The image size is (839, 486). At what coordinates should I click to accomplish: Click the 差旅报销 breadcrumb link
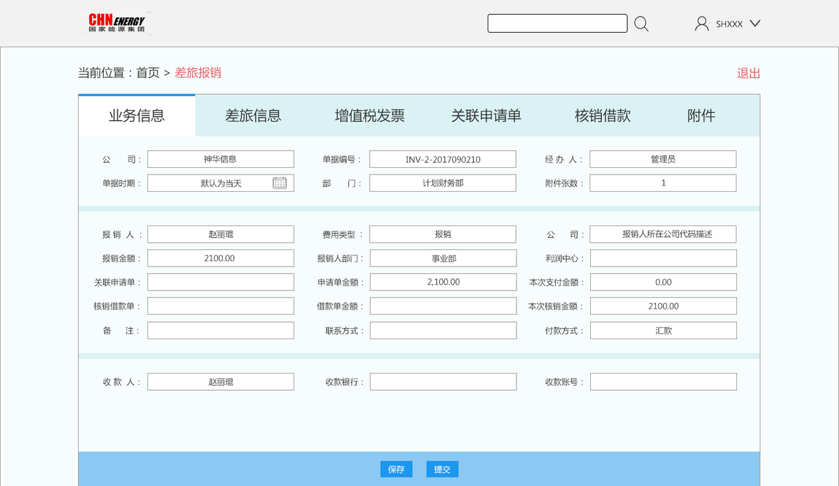tap(198, 73)
